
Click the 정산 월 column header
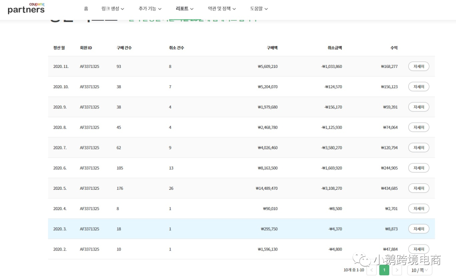[59, 48]
